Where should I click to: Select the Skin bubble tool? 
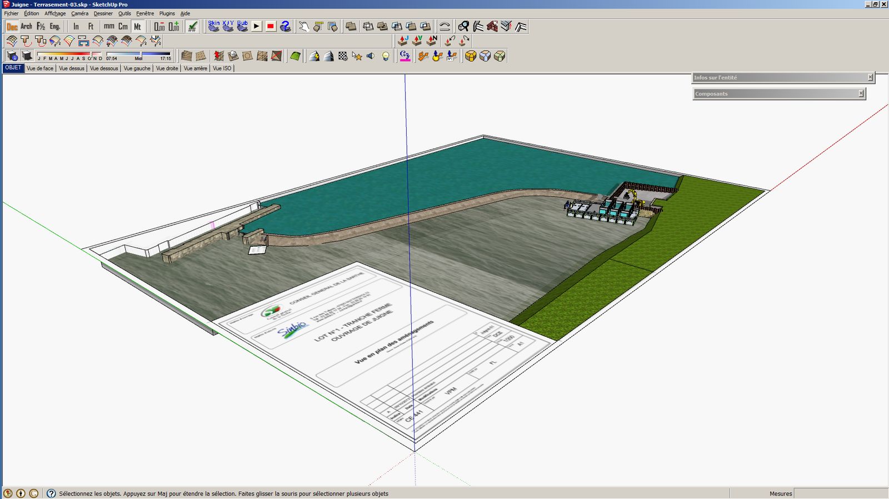coord(214,26)
